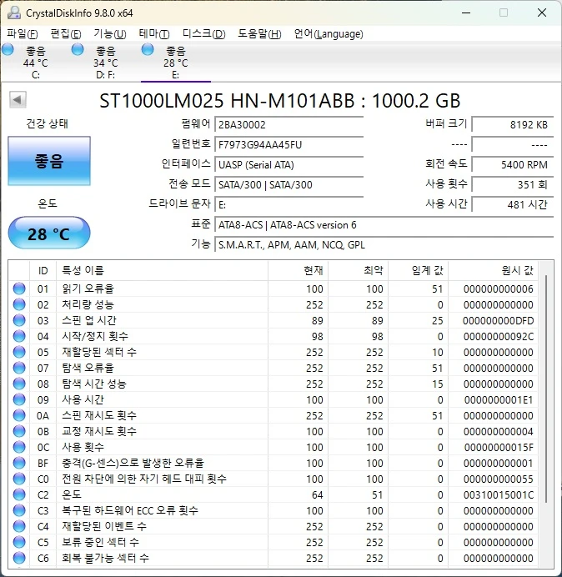Click the 28 °C temperature button
Screen dimensions: 562x577
tap(49, 233)
